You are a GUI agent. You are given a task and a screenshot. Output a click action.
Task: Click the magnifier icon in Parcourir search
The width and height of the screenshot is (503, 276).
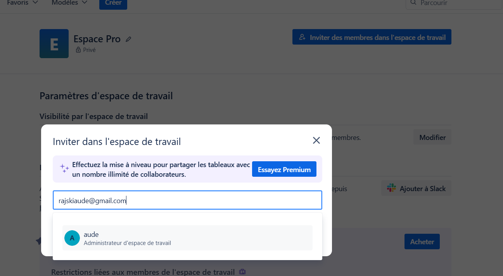tap(413, 3)
